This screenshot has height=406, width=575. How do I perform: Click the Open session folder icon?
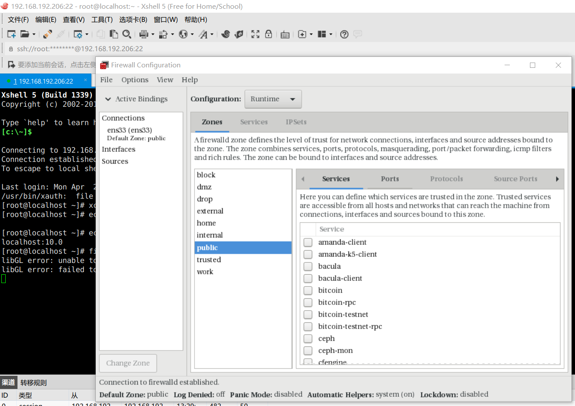(24, 34)
